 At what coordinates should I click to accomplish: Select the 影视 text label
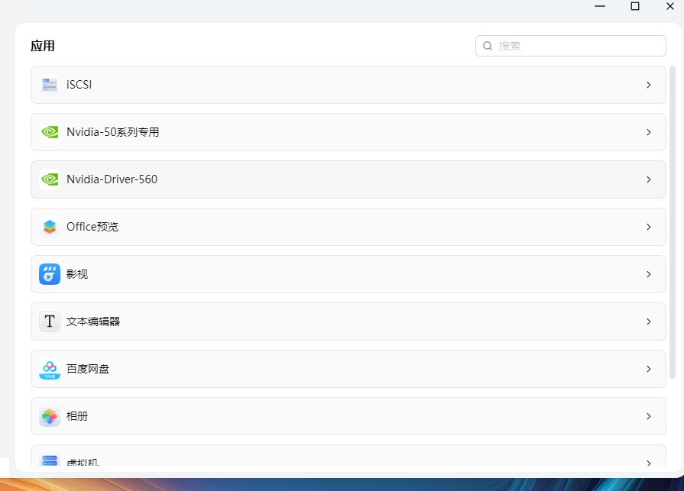point(77,274)
